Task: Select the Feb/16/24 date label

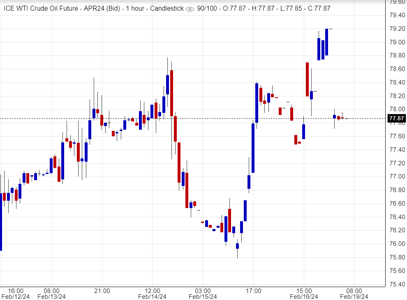Action: (304, 296)
